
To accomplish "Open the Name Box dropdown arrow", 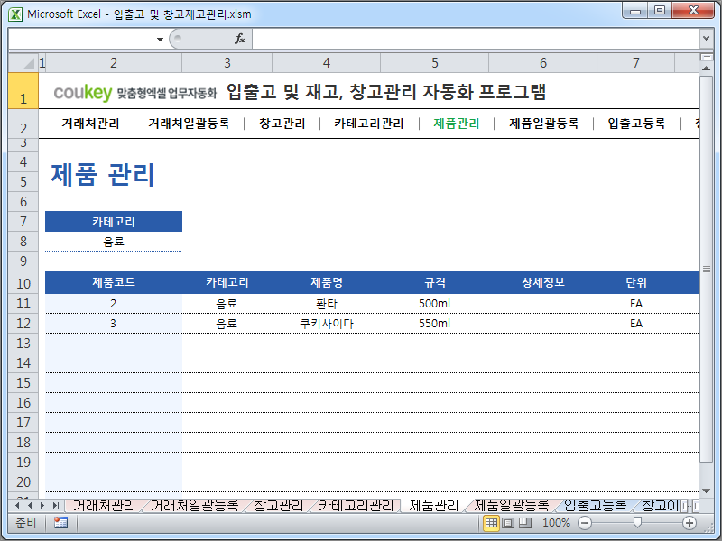I will (x=160, y=40).
